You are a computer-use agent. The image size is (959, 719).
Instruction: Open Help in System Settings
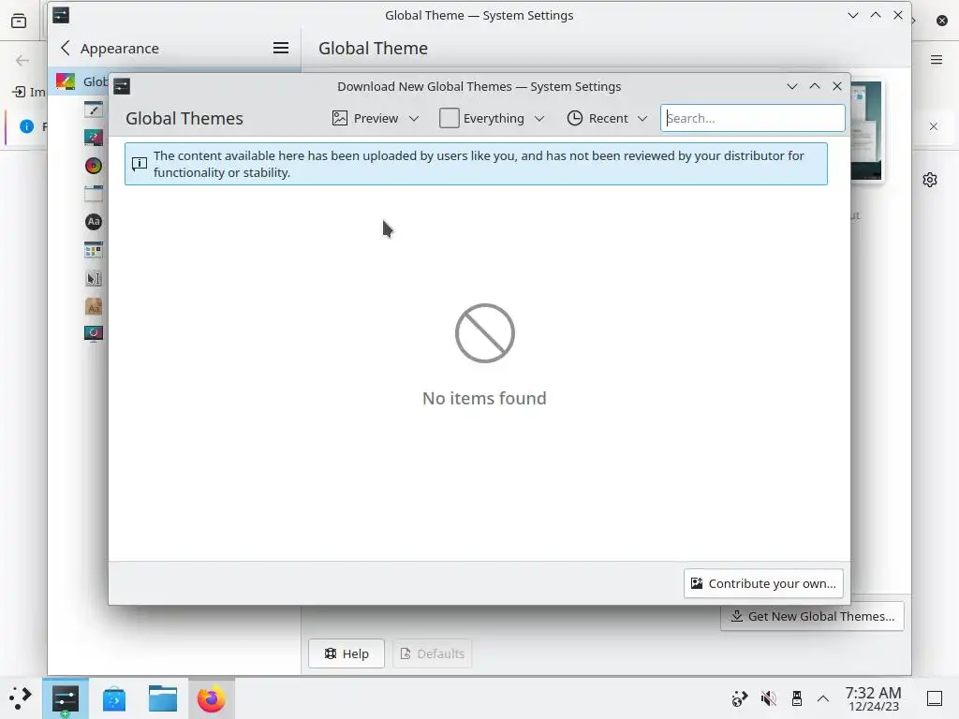(x=347, y=653)
